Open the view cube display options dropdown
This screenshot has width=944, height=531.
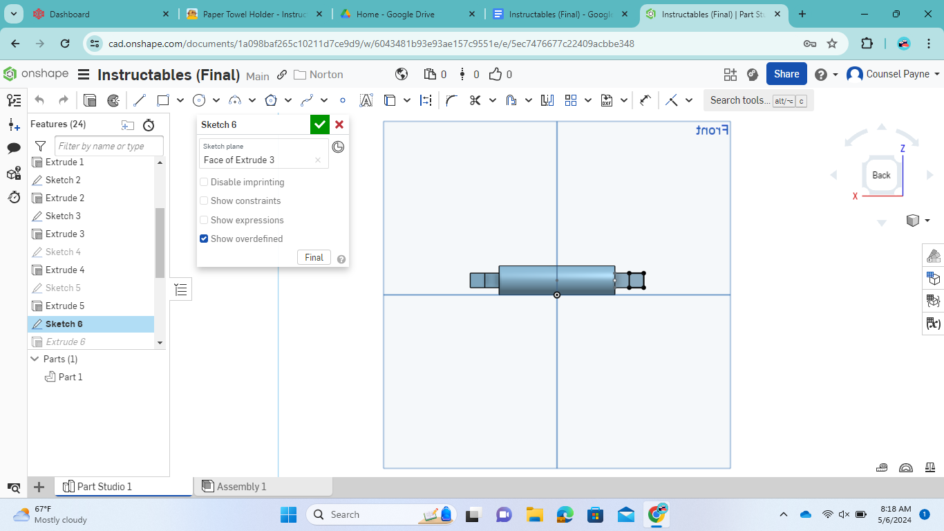click(x=927, y=221)
